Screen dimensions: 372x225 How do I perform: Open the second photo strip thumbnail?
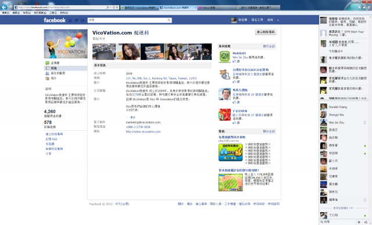coord(128,52)
